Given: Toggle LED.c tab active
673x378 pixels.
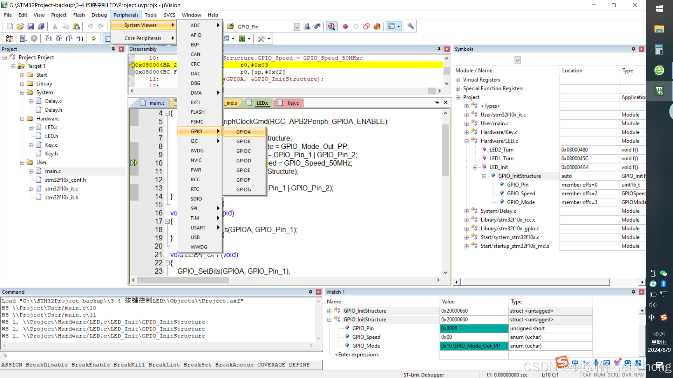Looking at the screenshot, I should [262, 103].
